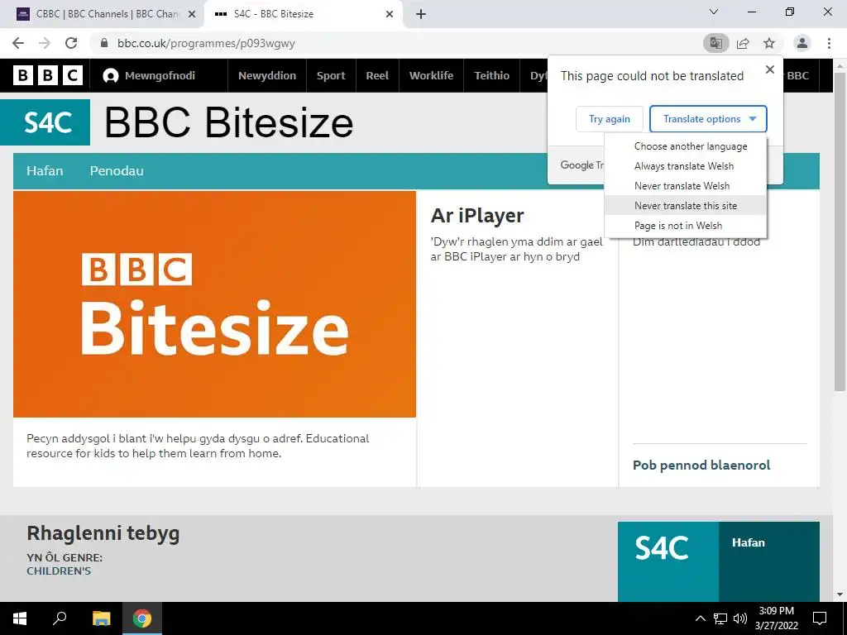The height and width of the screenshot is (635, 847).
Task: Open the Windows notification center icon
Action: tap(820, 618)
